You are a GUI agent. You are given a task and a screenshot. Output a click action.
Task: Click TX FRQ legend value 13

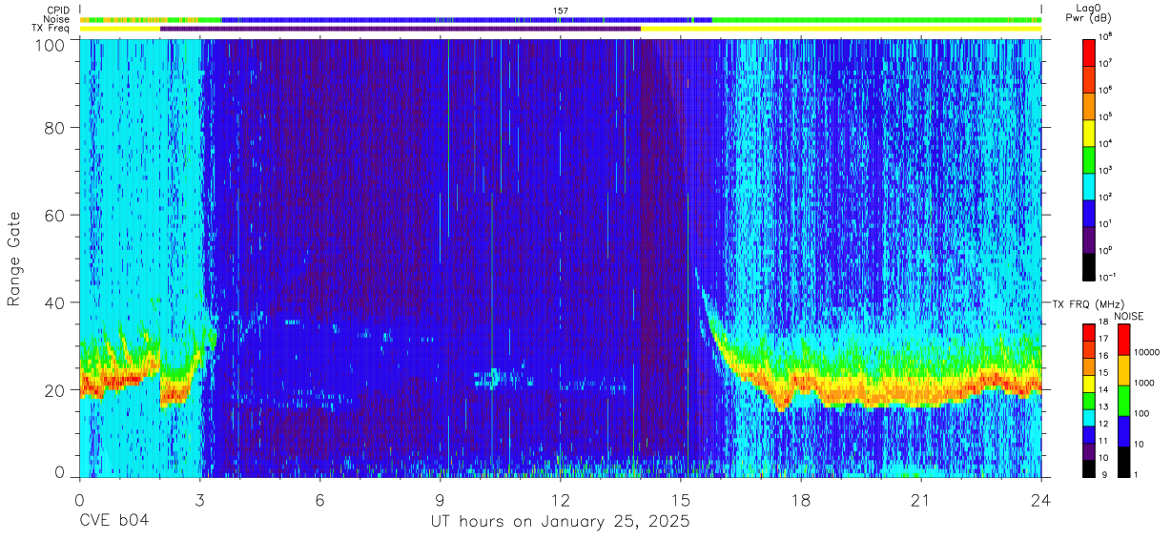click(1105, 406)
